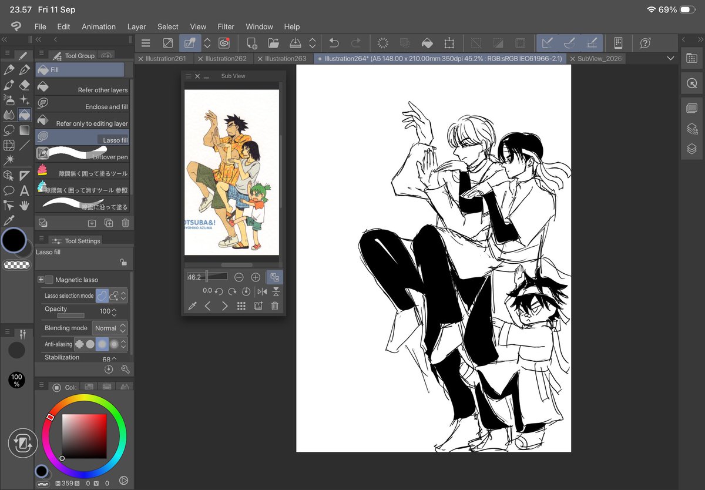The height and width of the screenshot is (490, 705).
Task: Click the Undo arrow in command bar
Action: (x=334, y=43)
